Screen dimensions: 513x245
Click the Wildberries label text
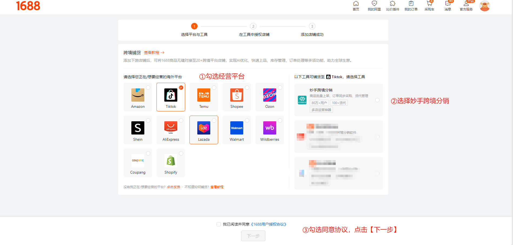(x=270, y=139)
